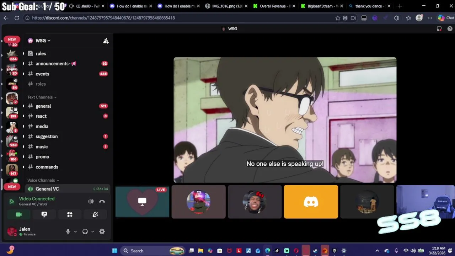Open the roles channel
Viewport: 455px width, 256px height.
[67, 84]
